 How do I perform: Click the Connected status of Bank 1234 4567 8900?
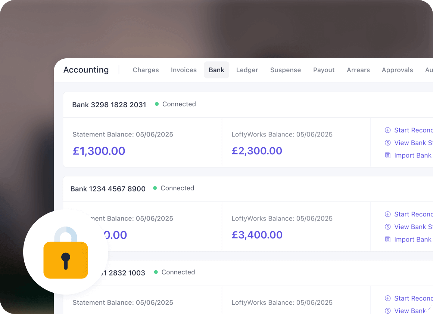177,188
